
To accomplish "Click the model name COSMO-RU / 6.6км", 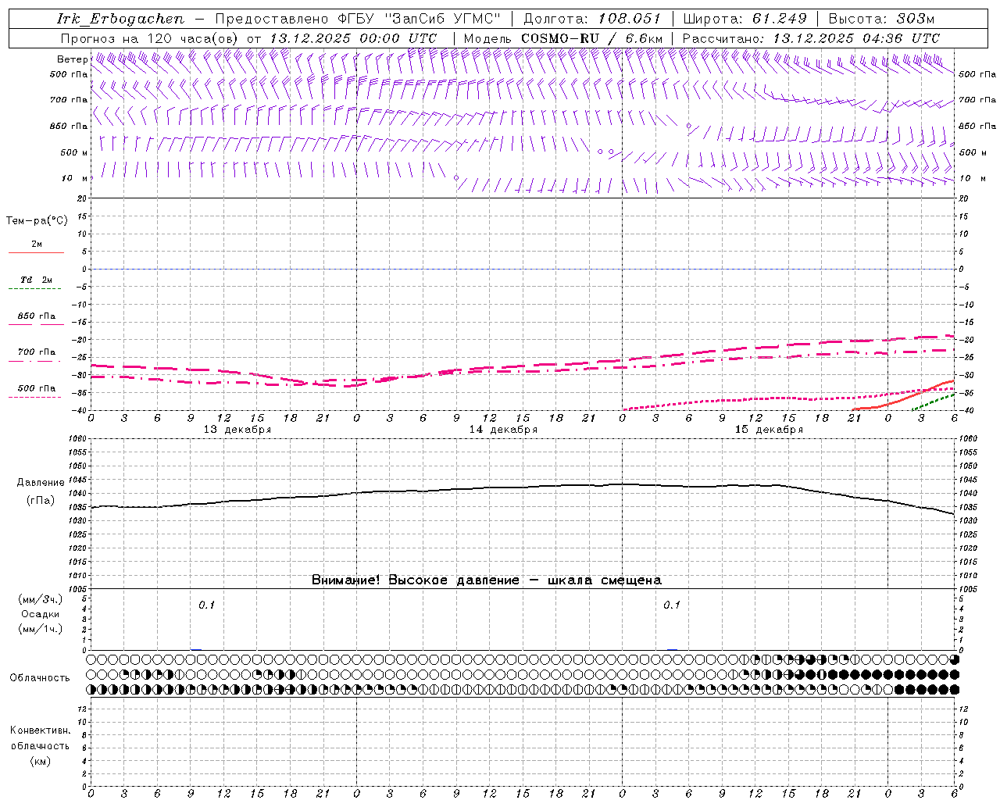I will 591,38.
